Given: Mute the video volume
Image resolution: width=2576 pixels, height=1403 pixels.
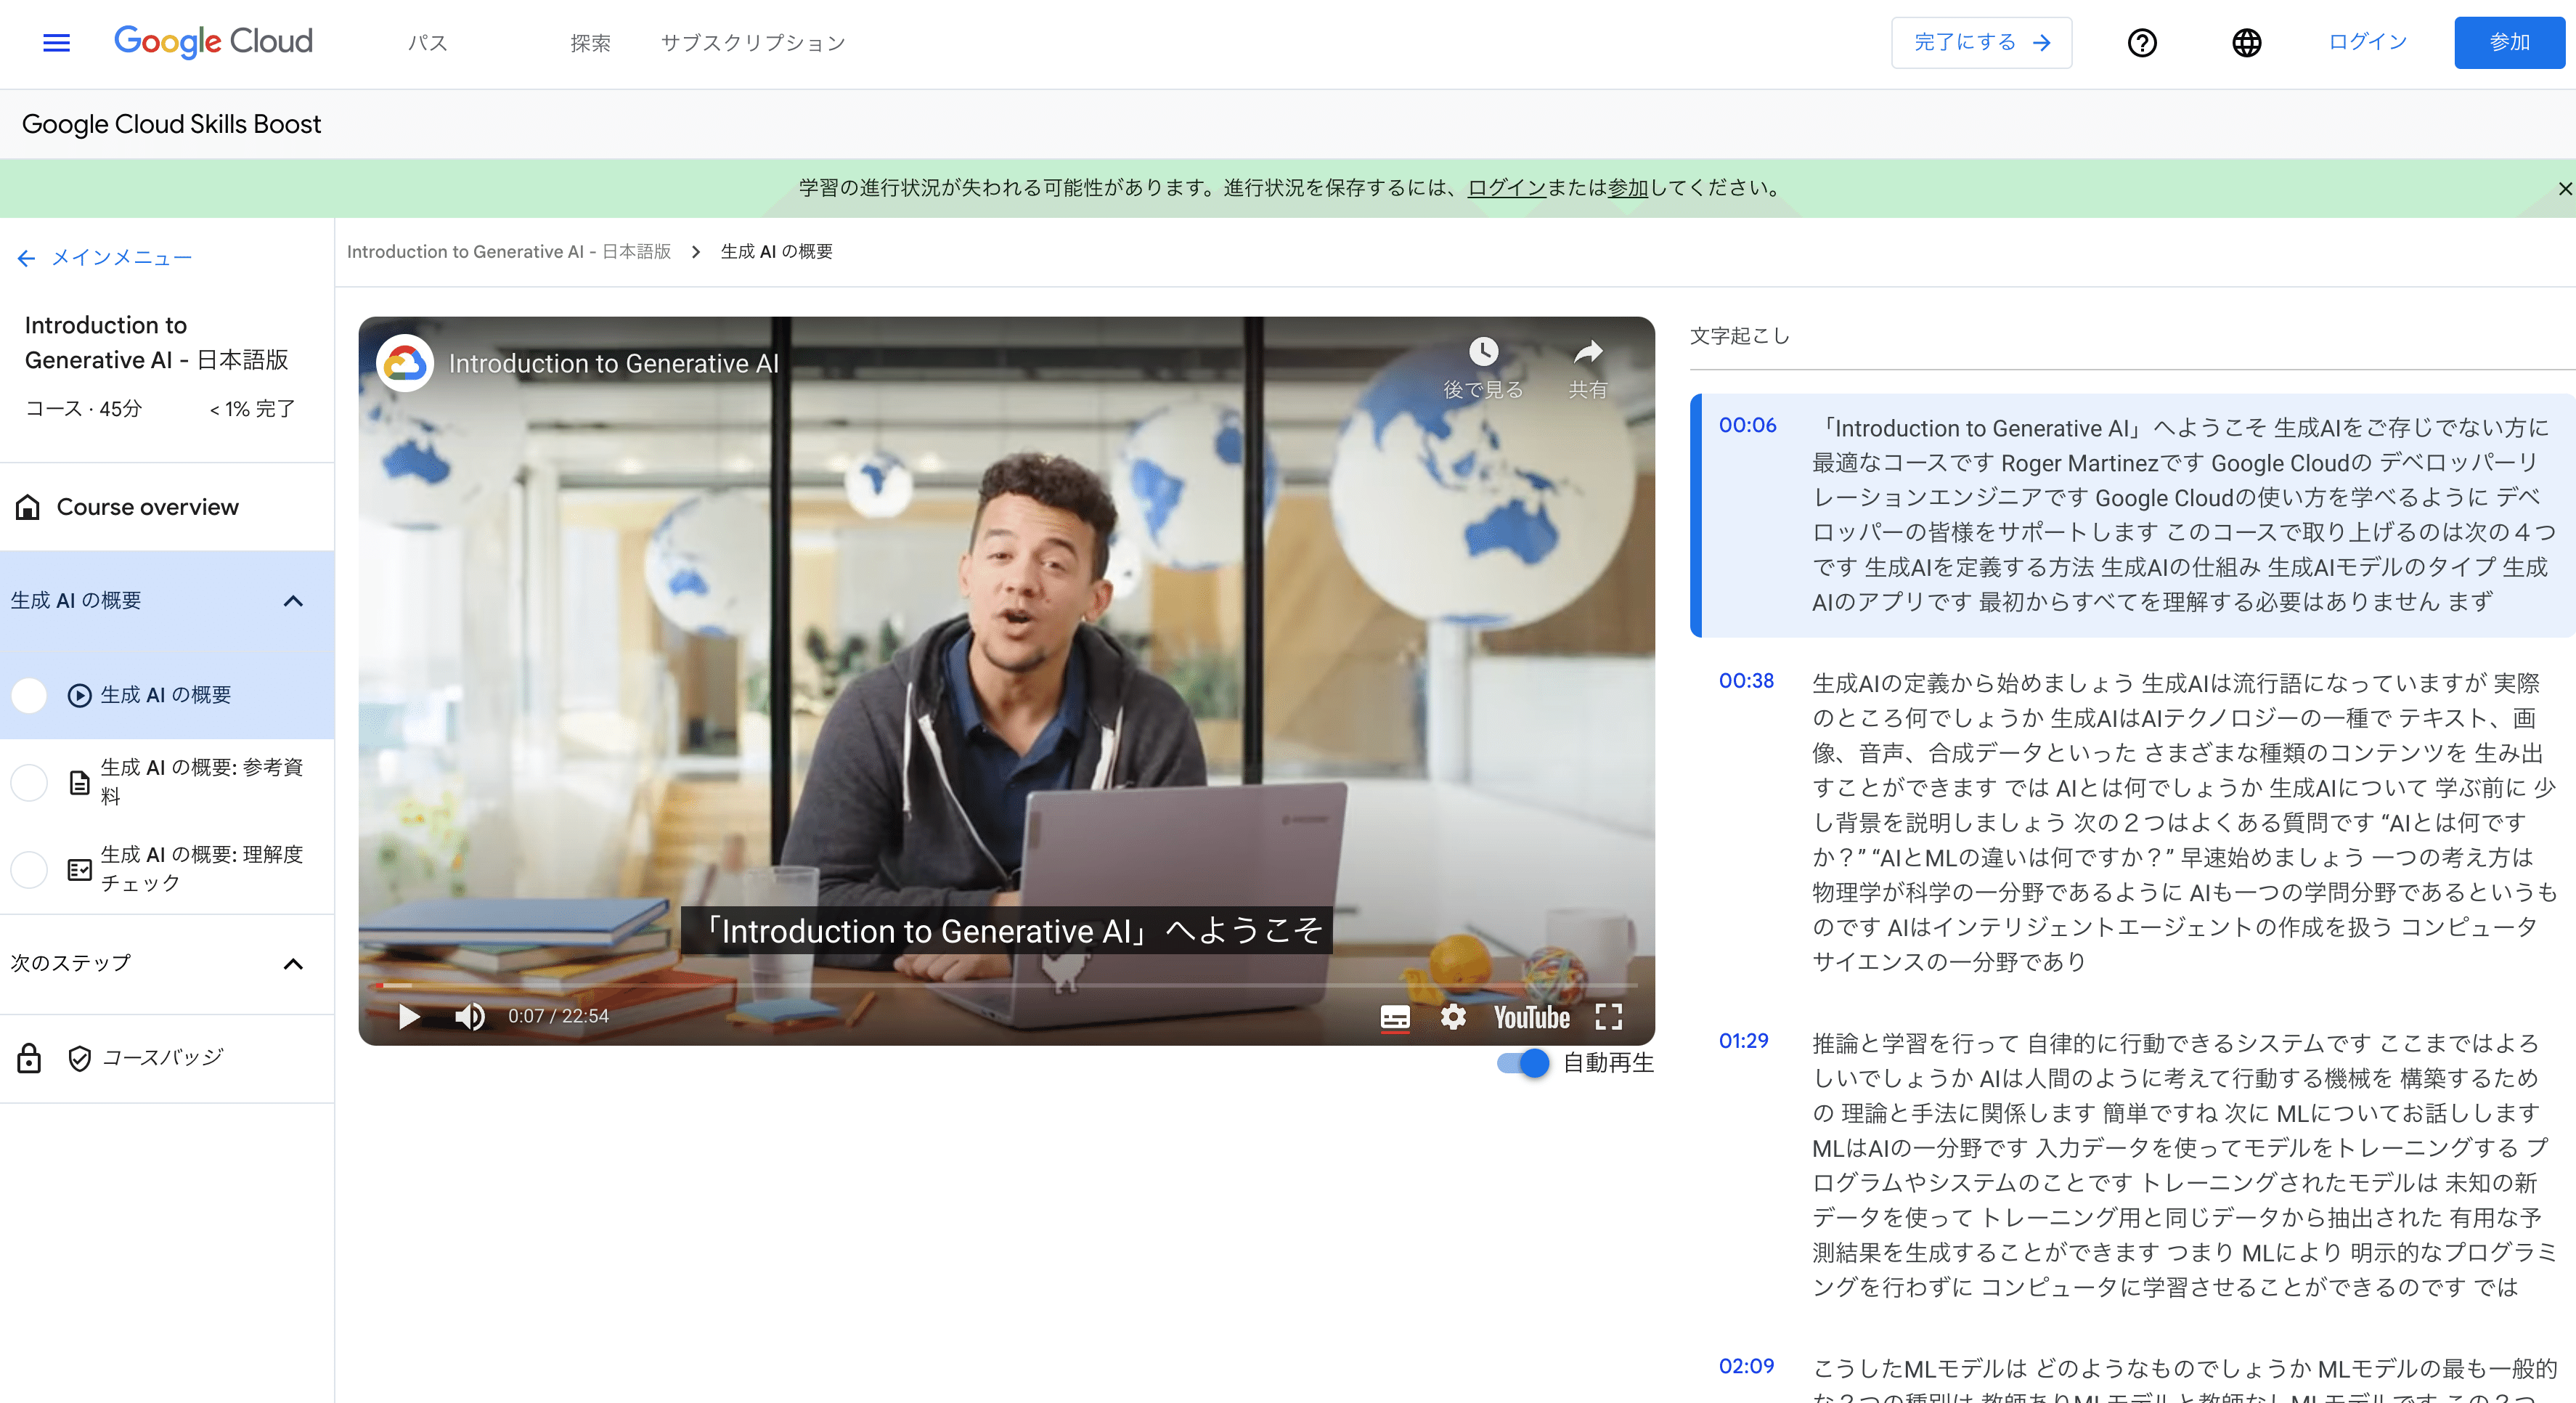Looking at the screenshot, I should click(x=469, y=1016).
